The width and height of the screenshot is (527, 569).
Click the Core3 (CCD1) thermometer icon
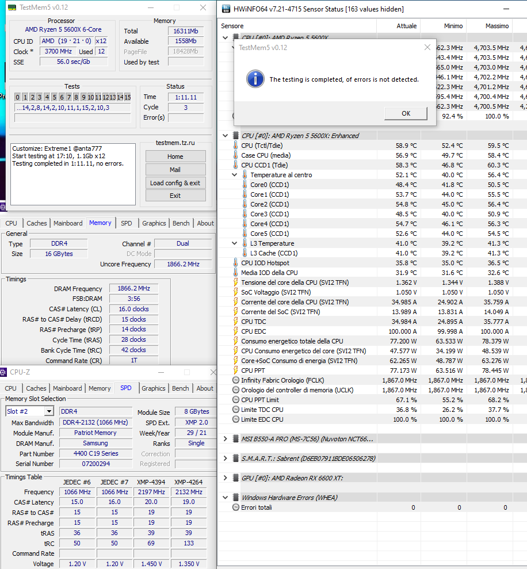(245, 214)
